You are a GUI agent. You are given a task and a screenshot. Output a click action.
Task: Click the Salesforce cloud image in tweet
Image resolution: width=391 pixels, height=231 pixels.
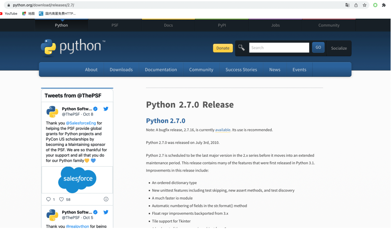[77, 180]
